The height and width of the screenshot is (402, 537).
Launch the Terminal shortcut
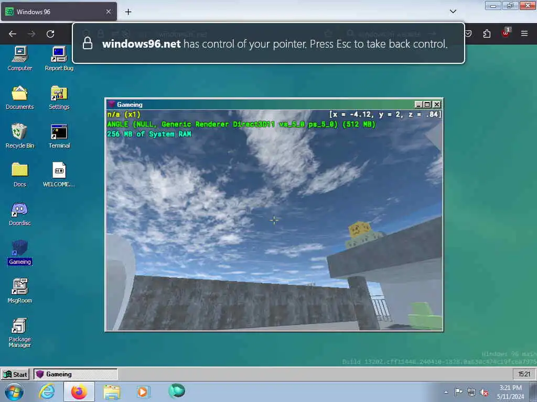point(59,136)
